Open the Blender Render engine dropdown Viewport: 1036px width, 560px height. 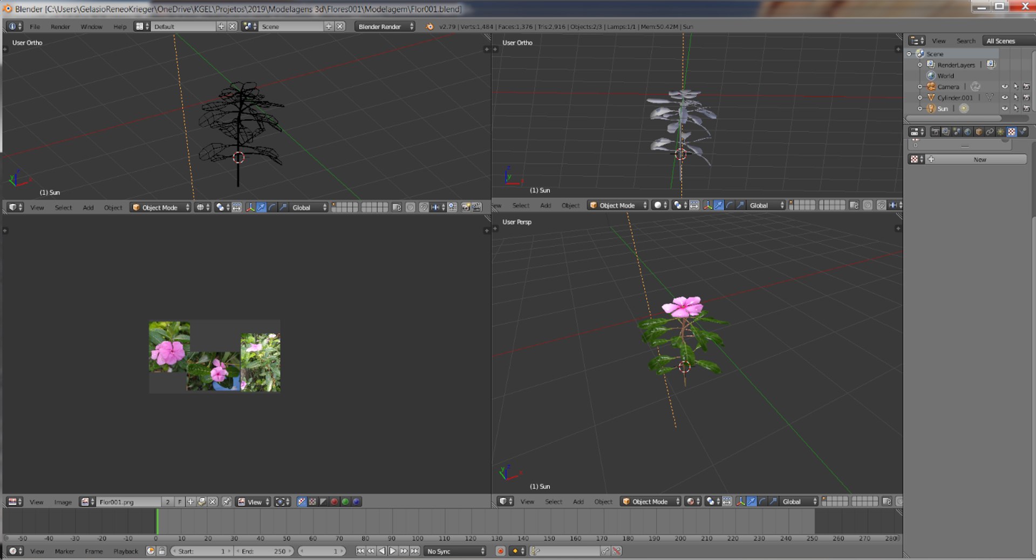click(x=385, y=26)
